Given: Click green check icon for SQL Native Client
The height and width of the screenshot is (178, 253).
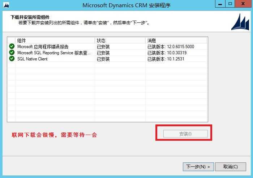Looking at the screenshot, I should point(12,59).
